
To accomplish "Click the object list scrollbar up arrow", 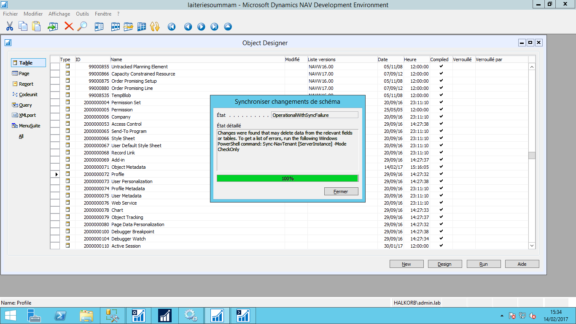I will click(x=532, y=67).
